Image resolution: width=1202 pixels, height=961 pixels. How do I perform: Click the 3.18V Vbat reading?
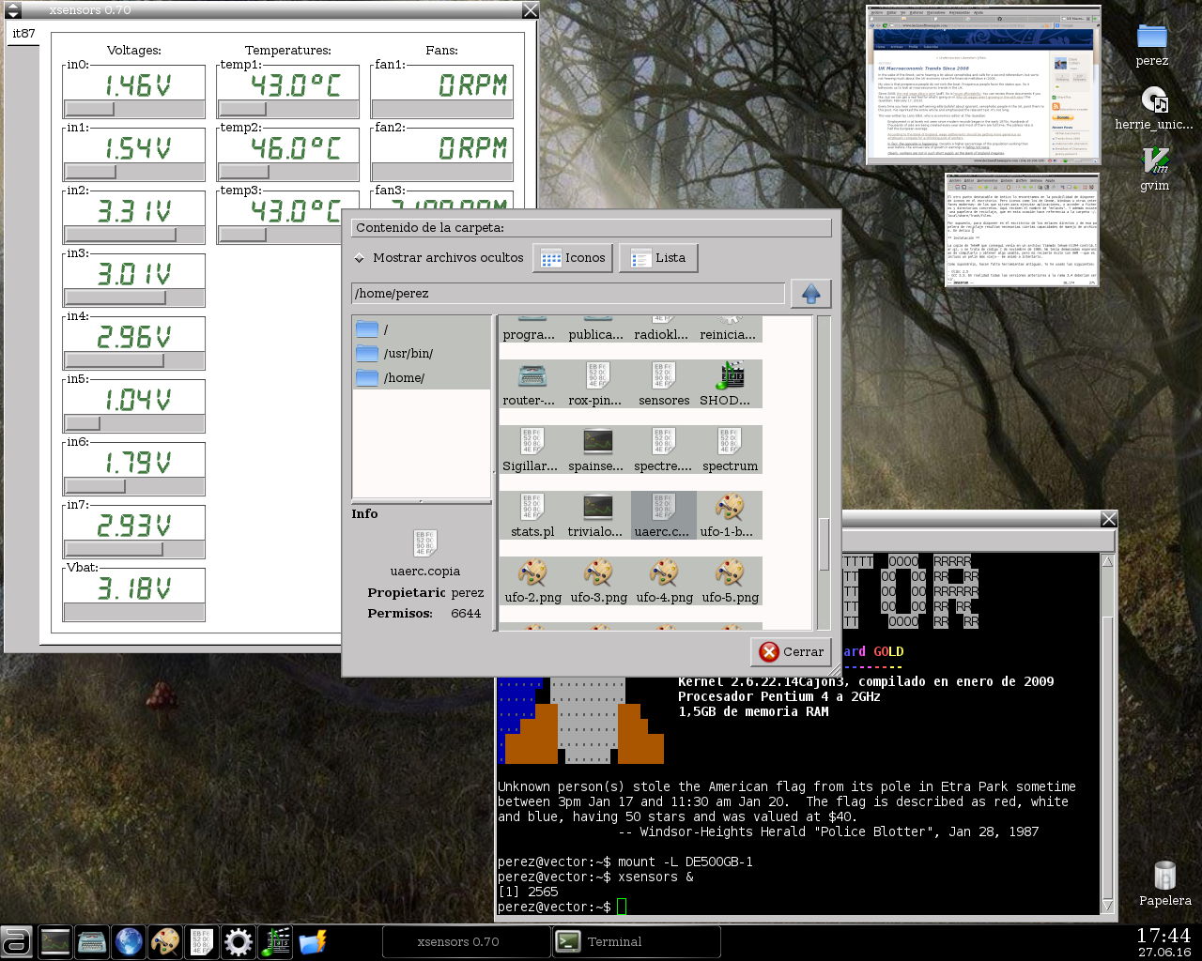point(134,588)
